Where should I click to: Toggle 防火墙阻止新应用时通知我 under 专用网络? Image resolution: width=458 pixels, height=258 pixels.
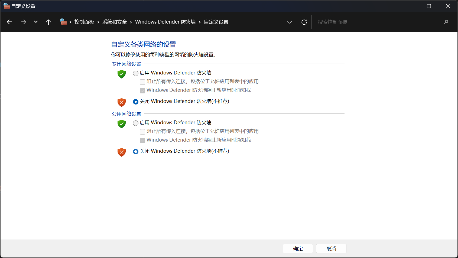[142, 91]
